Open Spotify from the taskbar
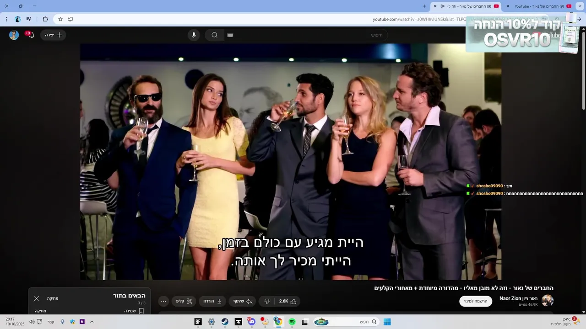The image size is (586, 329). [292, 322]
